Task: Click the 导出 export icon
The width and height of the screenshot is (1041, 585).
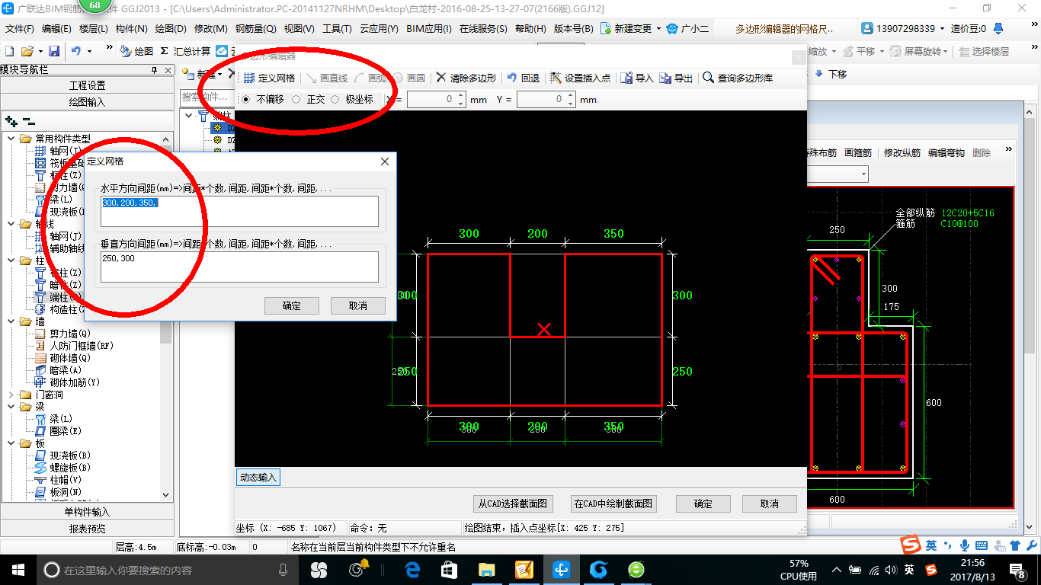Action: (665, 78)
